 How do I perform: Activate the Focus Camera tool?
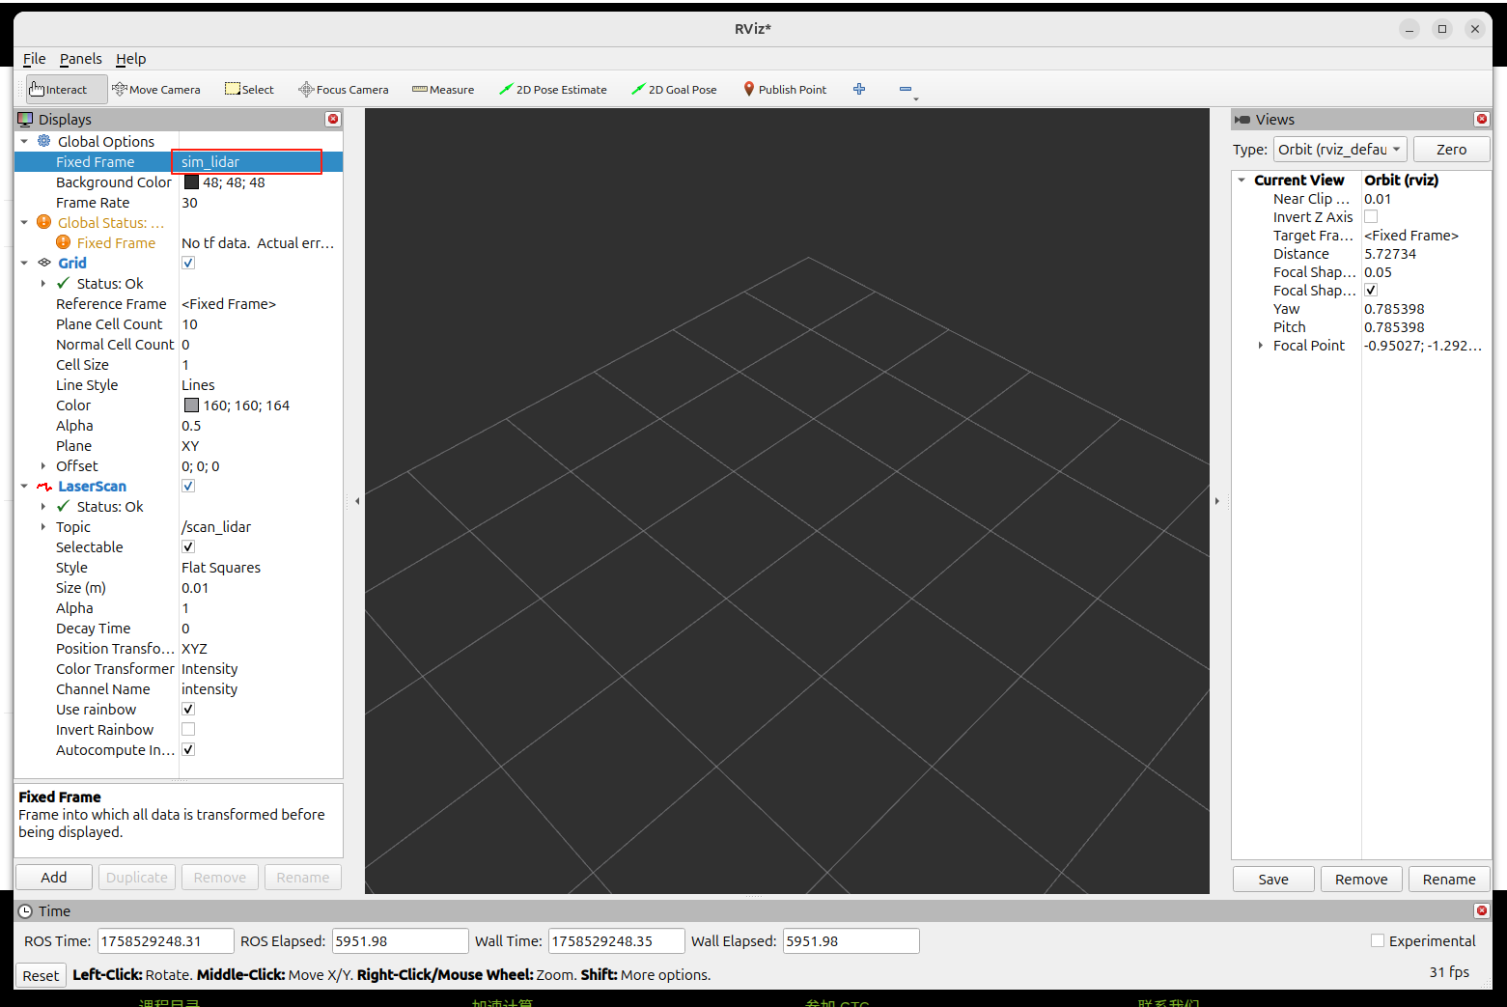[344, 90]
